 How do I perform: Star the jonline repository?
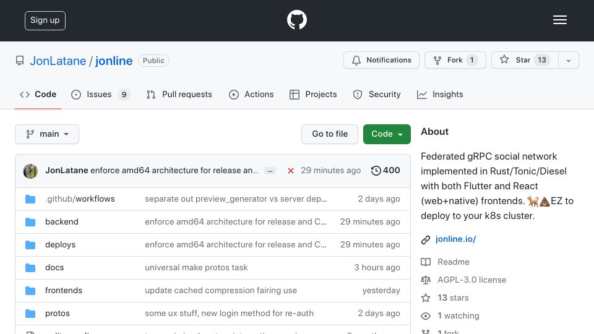pos(525,60)
